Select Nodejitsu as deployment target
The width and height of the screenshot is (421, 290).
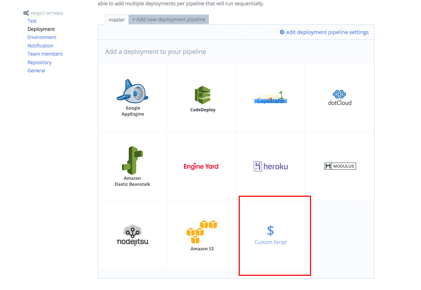pos(132,234)
